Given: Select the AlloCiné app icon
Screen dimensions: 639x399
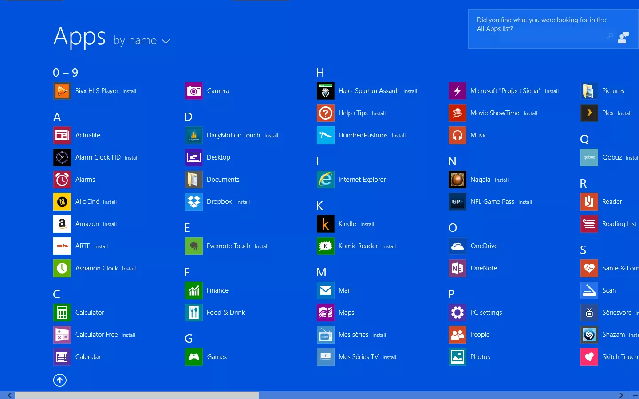Looking at the screenshot, I should [62, 202].
